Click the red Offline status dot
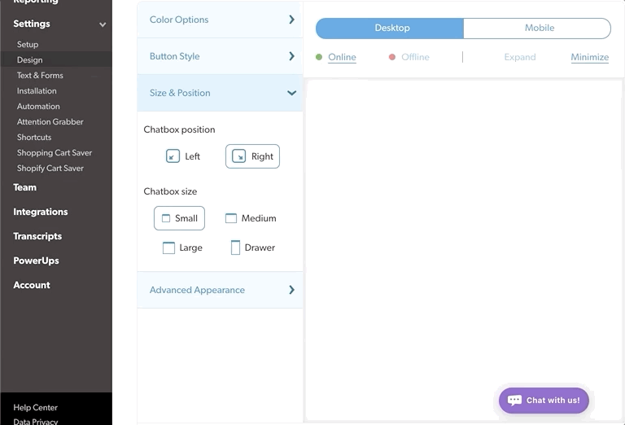The height and width of the screenshot is (425, 625). click(392, 57)
